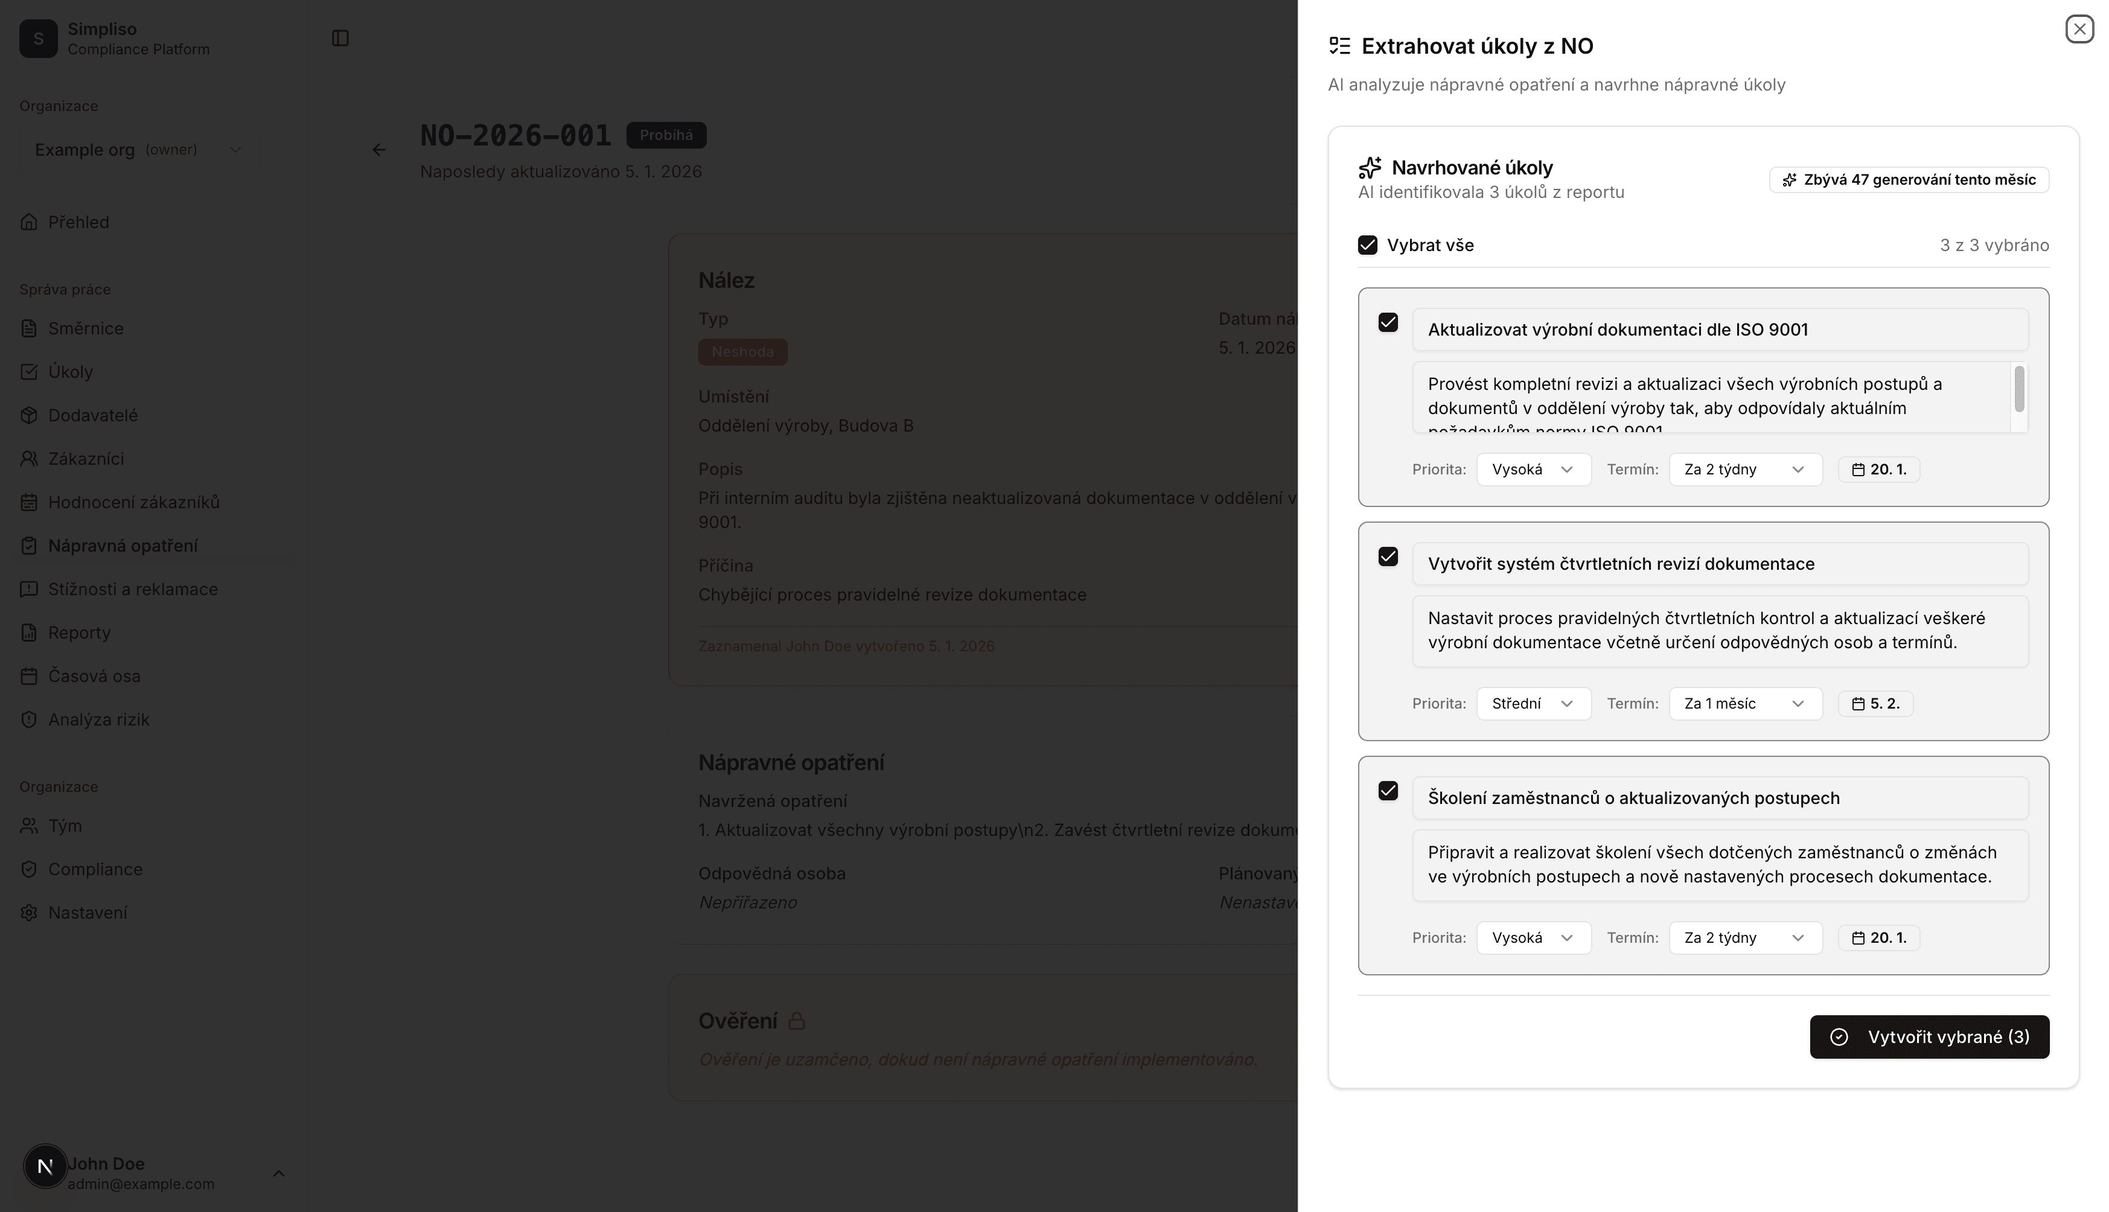Go to Hodnocení zákazníků in sidebar
2109x1212 pixels.
point(133,502)
